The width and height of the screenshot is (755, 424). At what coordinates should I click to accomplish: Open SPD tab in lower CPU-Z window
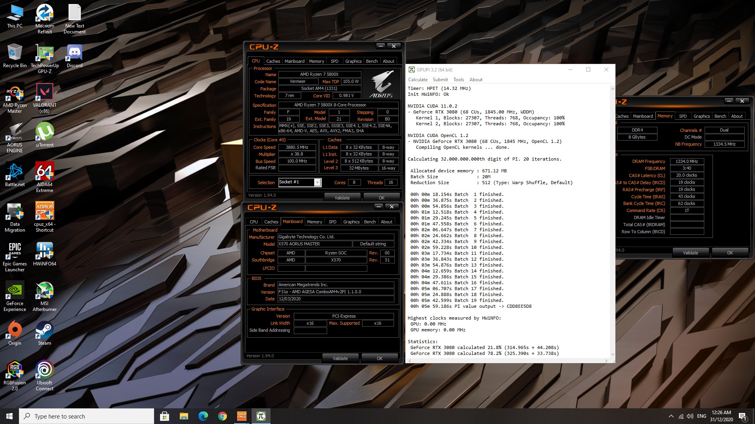333,222
